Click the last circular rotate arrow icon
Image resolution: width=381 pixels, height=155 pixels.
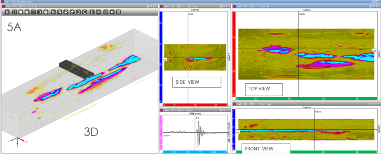(x=85, y=12)
